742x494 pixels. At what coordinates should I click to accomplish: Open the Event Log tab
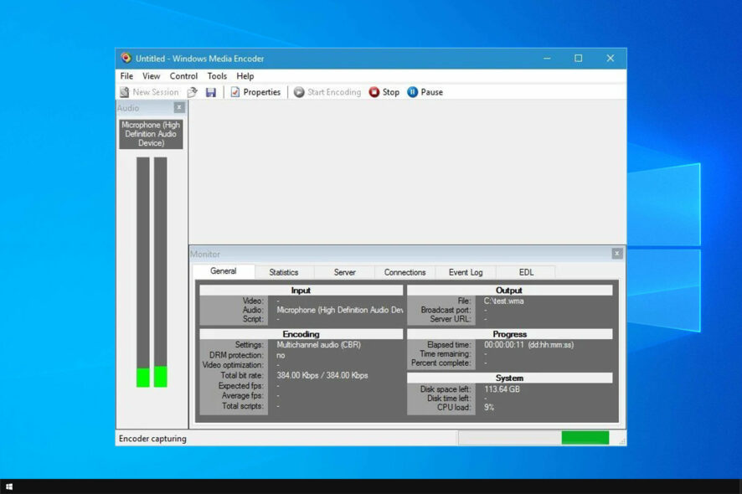click(x=466, y=271)
